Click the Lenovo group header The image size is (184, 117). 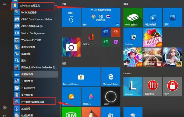[127, 73]
